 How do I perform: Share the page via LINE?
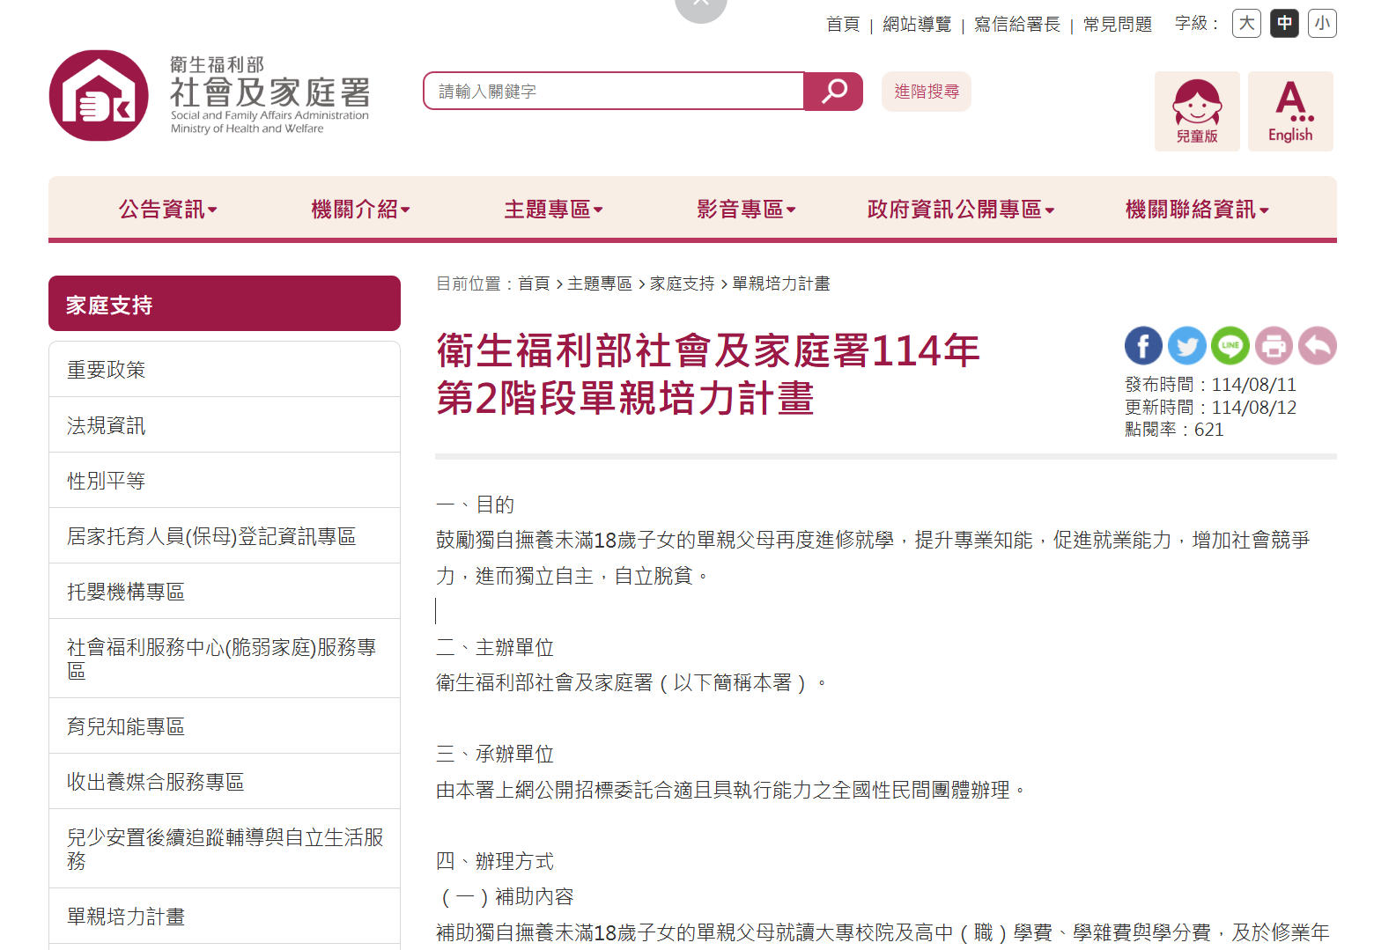coord(1230,346)
